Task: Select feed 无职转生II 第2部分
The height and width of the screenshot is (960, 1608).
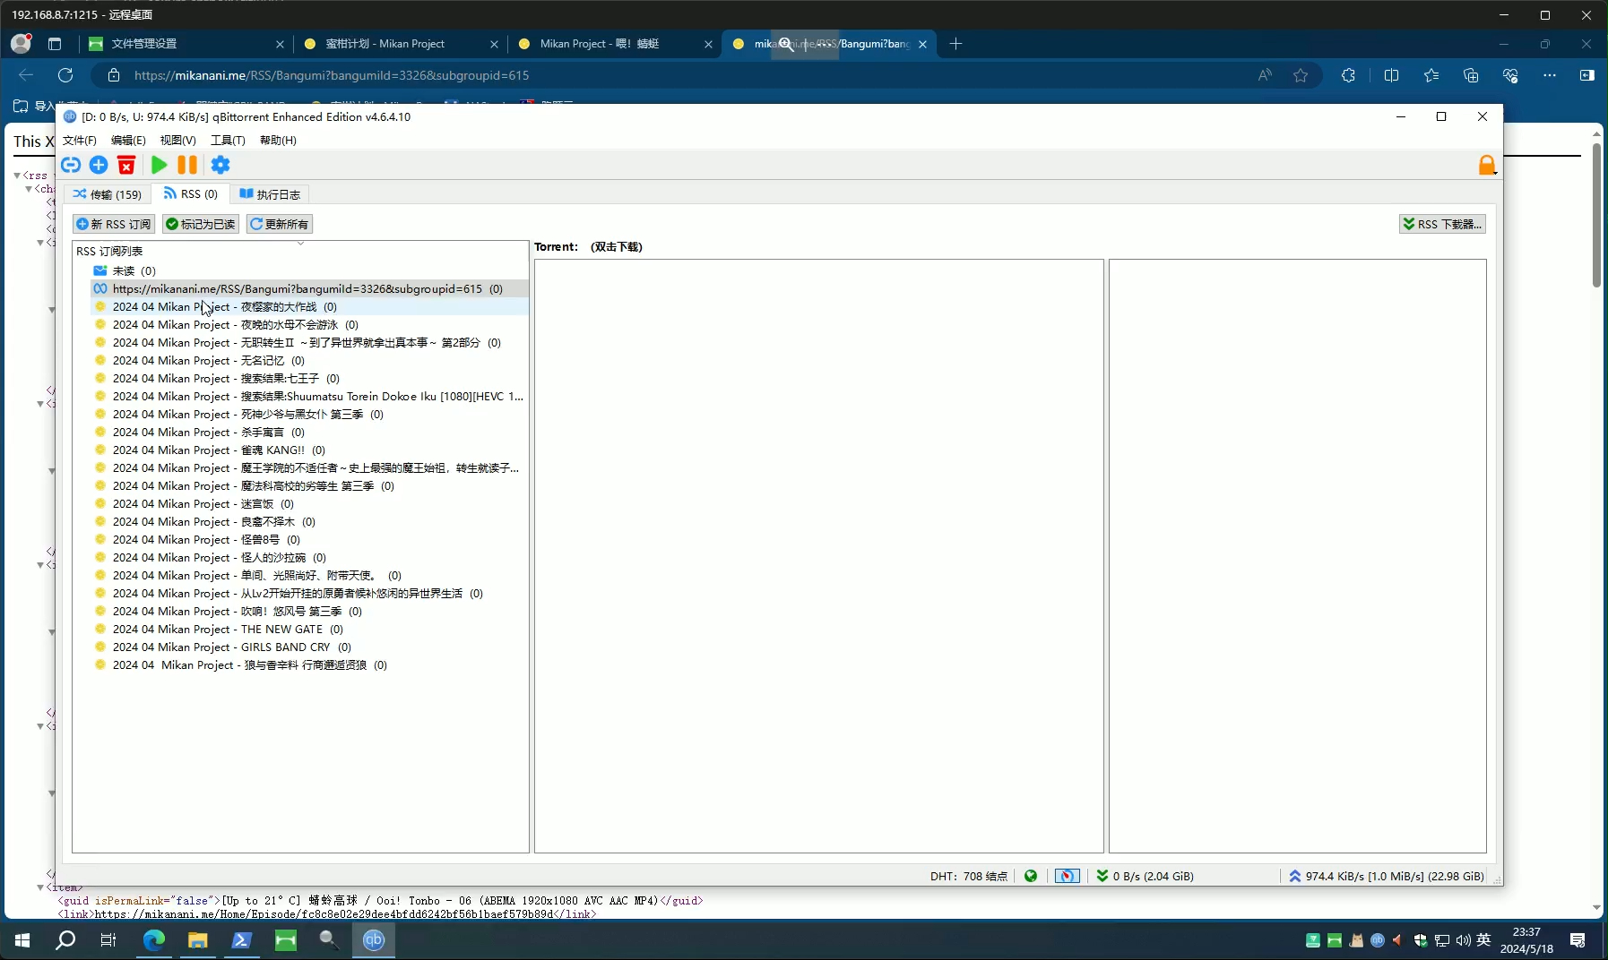Action: [x=309, y=342]
